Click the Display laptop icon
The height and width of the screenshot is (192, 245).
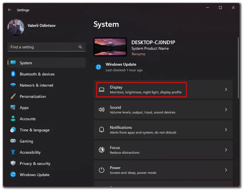102,89
